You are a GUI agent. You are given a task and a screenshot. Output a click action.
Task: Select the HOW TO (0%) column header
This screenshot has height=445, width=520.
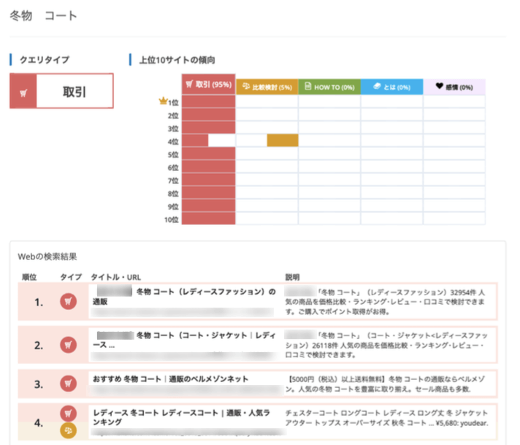pyautogui.click(x=329, y=87)
